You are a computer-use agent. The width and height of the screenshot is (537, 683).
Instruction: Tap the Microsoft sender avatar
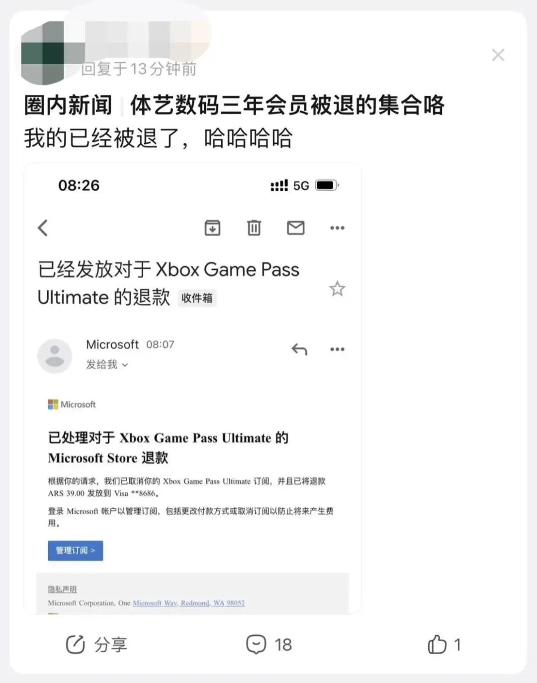(55, 356)
